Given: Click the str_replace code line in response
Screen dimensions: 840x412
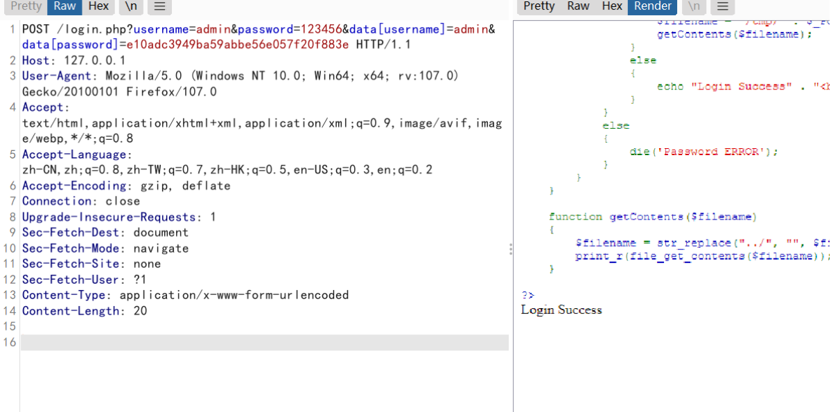Looking at the screenshot, I should [x=702, y=243].
